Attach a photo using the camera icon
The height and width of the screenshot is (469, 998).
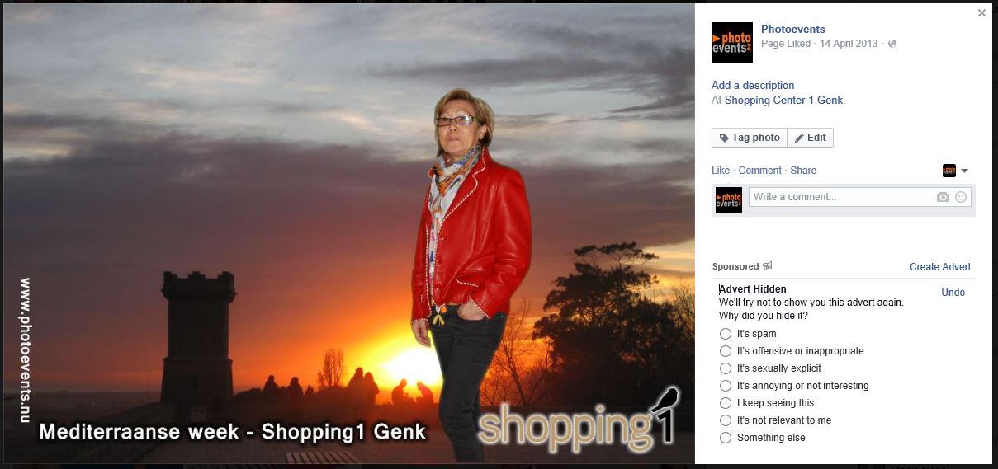[x=943, y=197]
